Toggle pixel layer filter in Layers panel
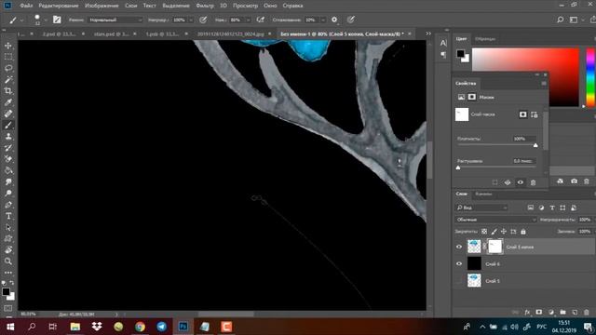This screenshot has height=335, width=596. pos(531,208)
